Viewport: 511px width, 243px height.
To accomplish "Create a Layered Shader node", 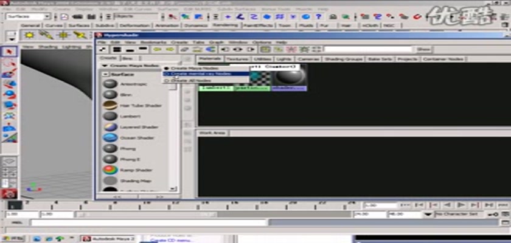I will pyautogui.click(x=110, y=127).
